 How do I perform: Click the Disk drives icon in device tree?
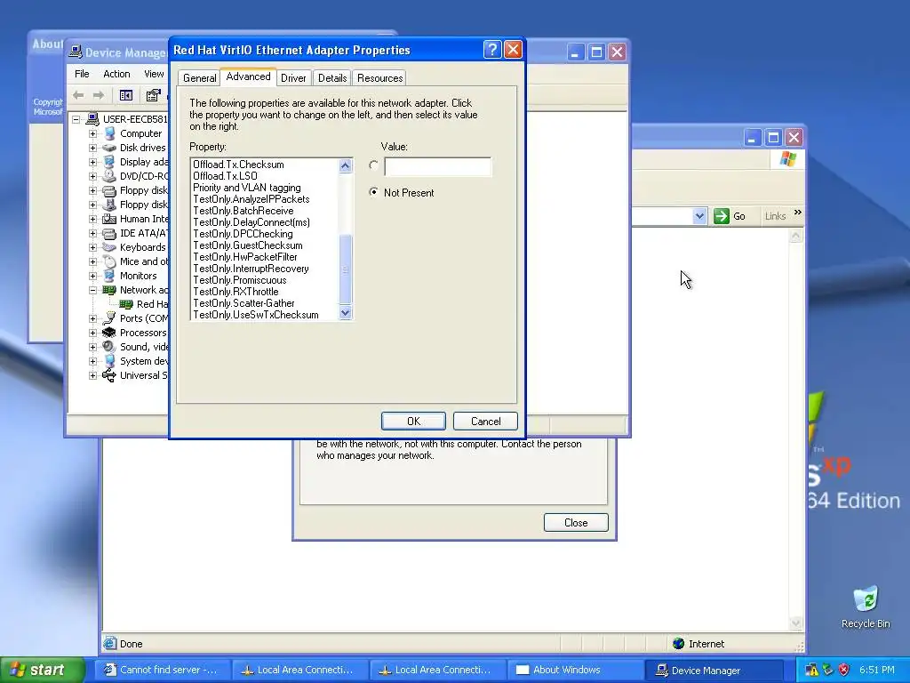coord(109,148)
